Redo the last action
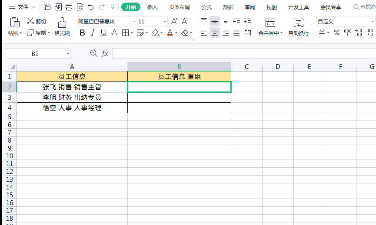The image size is (376, 225). (102, 7)
